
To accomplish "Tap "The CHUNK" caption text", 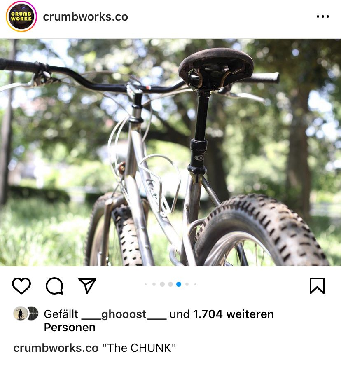I will [x=139, y=348].
